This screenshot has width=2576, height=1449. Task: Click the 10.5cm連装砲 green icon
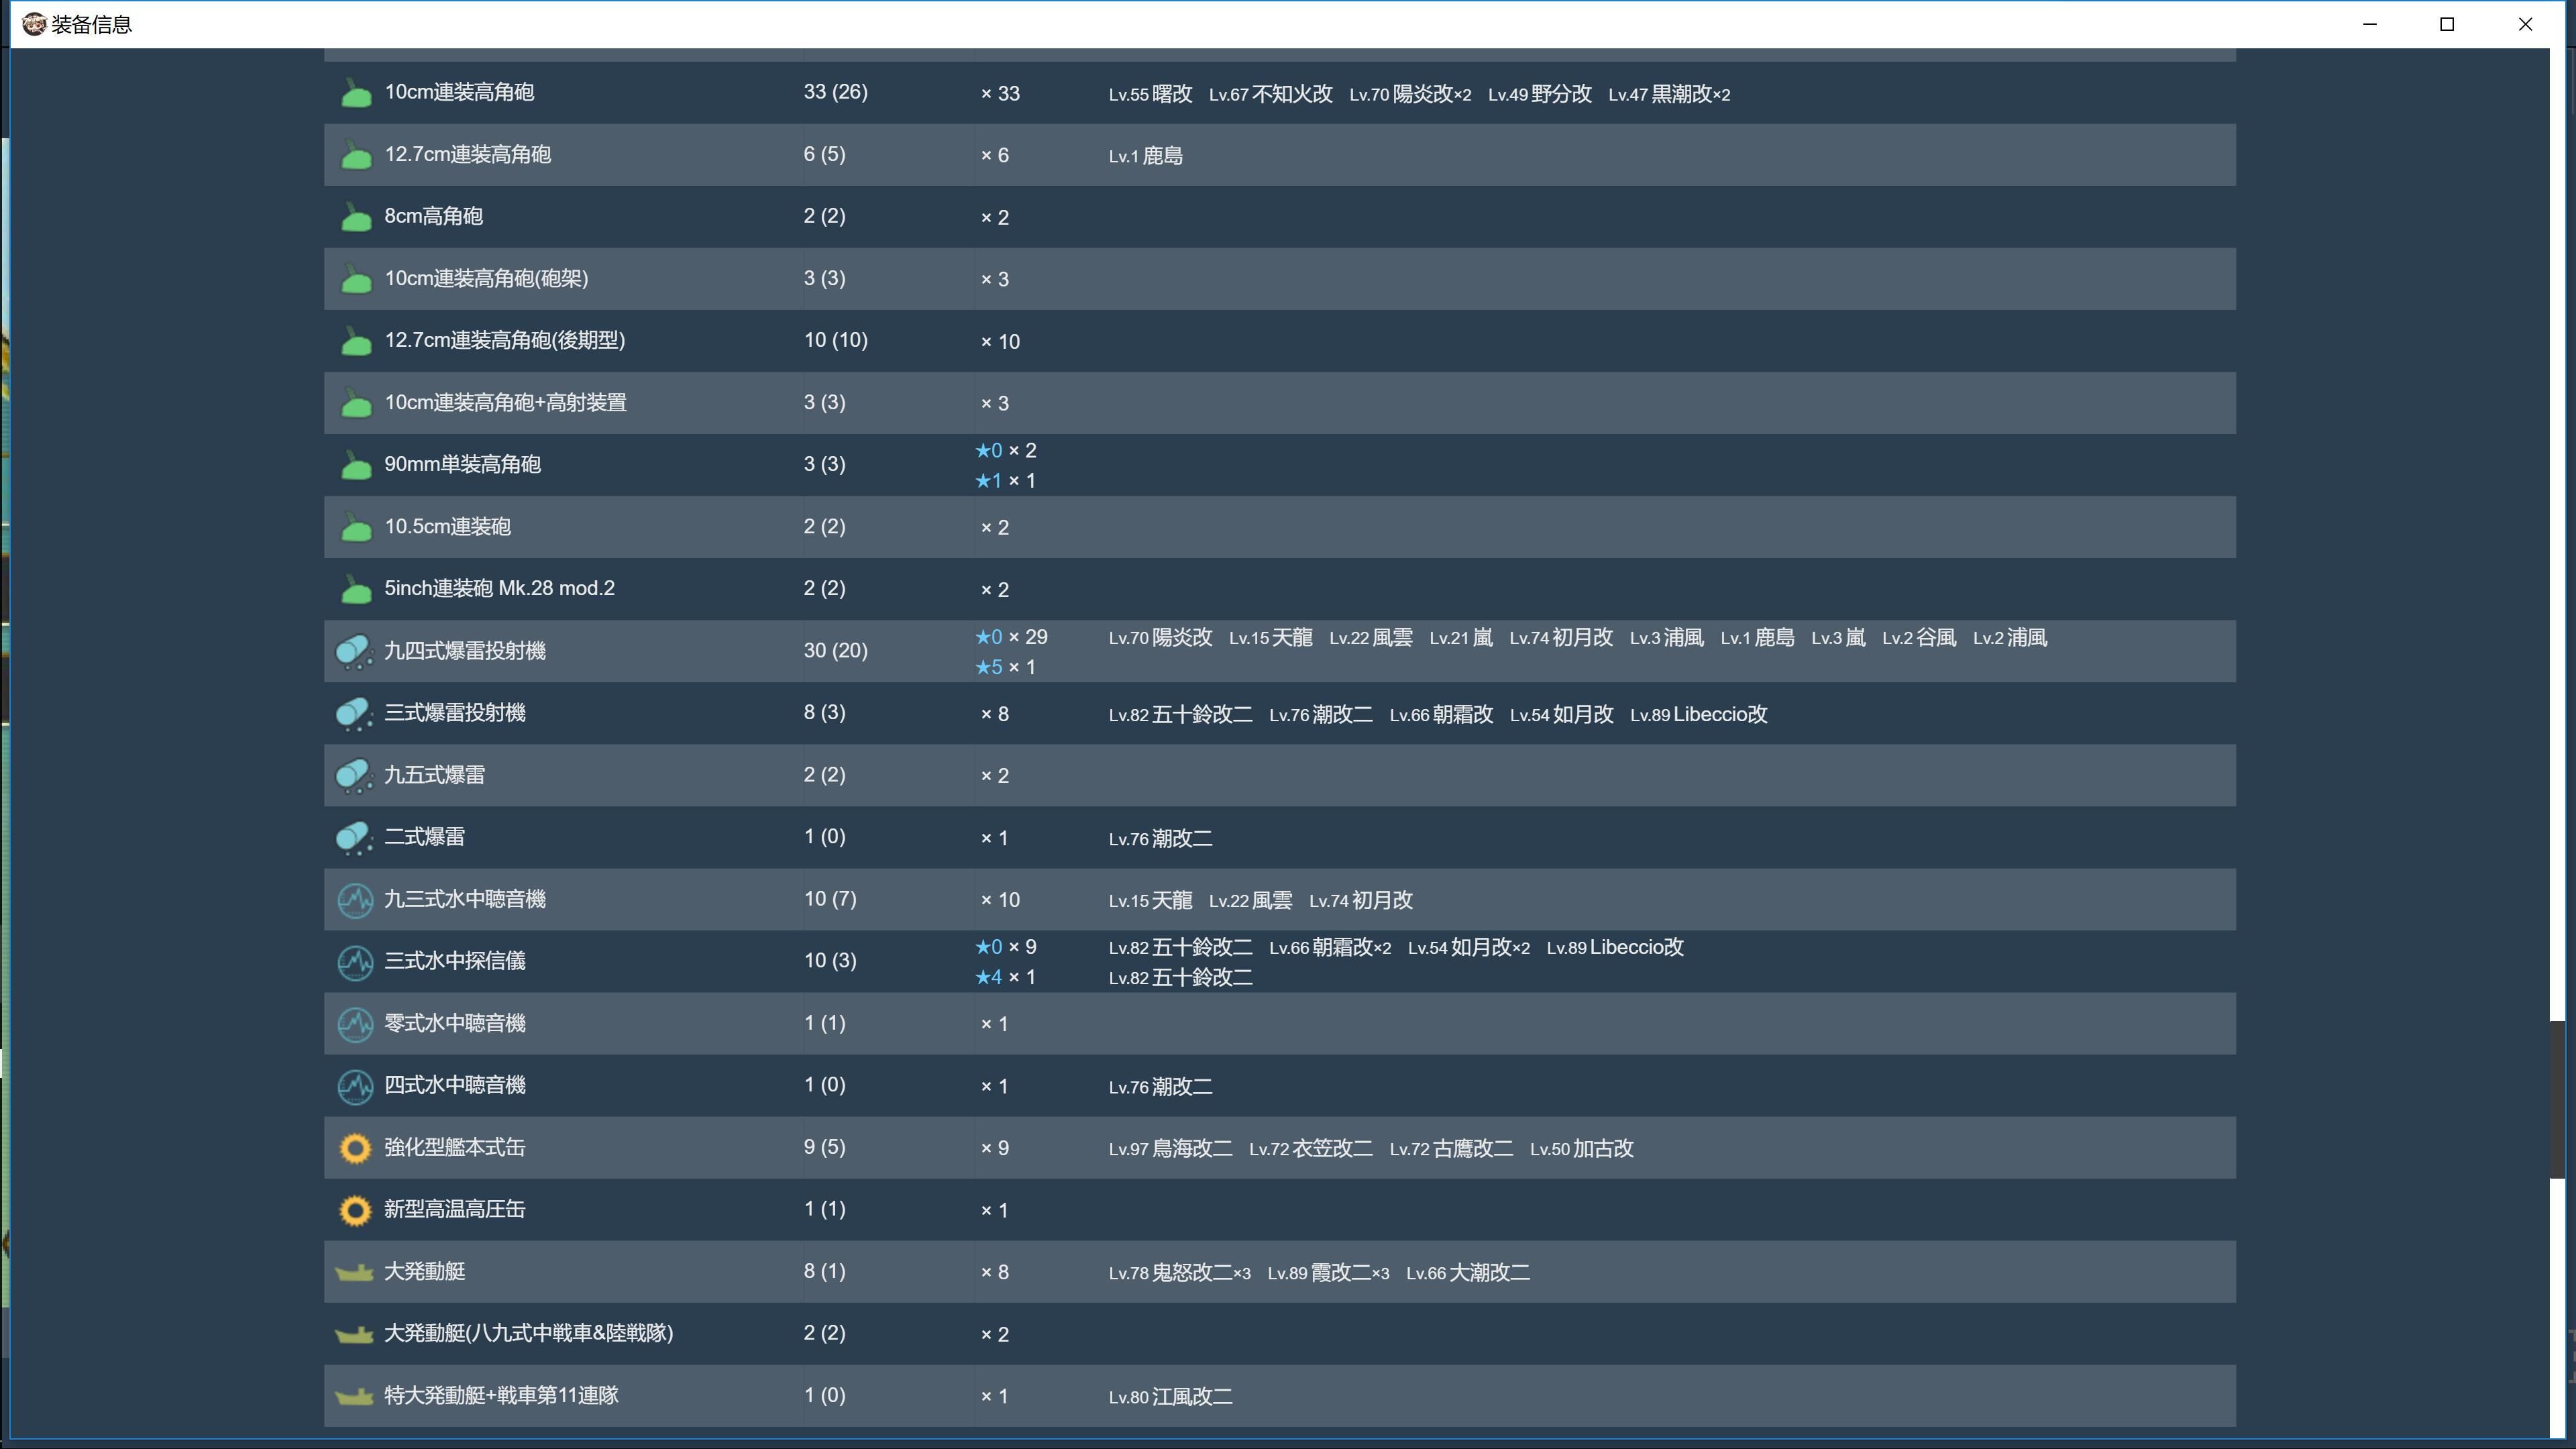pyautogui.click(x=355, y=527)
